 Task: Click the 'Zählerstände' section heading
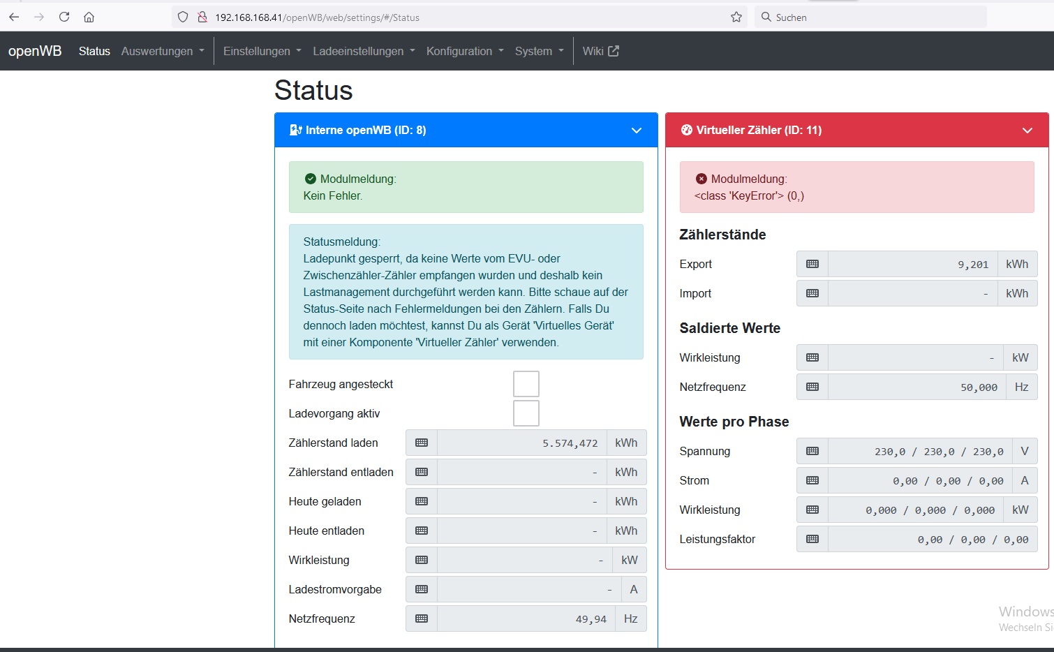tap(722, 235)
